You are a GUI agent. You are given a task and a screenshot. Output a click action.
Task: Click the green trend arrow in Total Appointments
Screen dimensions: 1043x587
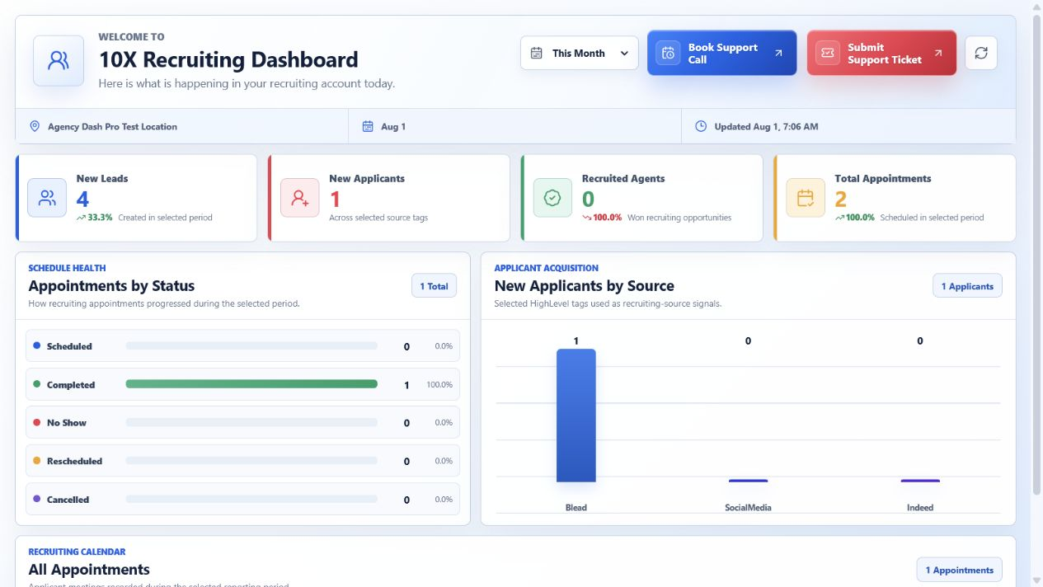(839, 218)
